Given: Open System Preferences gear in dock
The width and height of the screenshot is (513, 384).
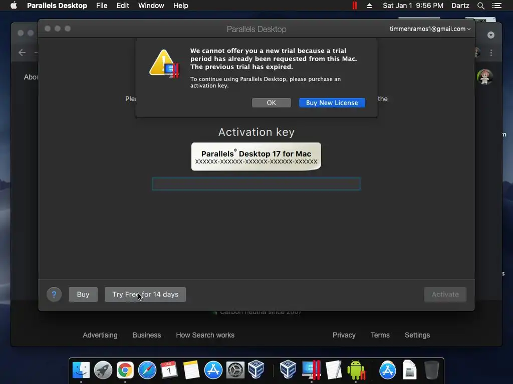Looking at the screenshot, I should [x=235, y=370].
